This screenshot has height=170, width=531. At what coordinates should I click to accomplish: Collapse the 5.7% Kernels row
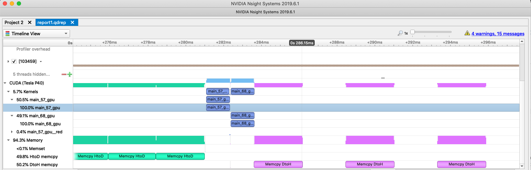[8, 91]
